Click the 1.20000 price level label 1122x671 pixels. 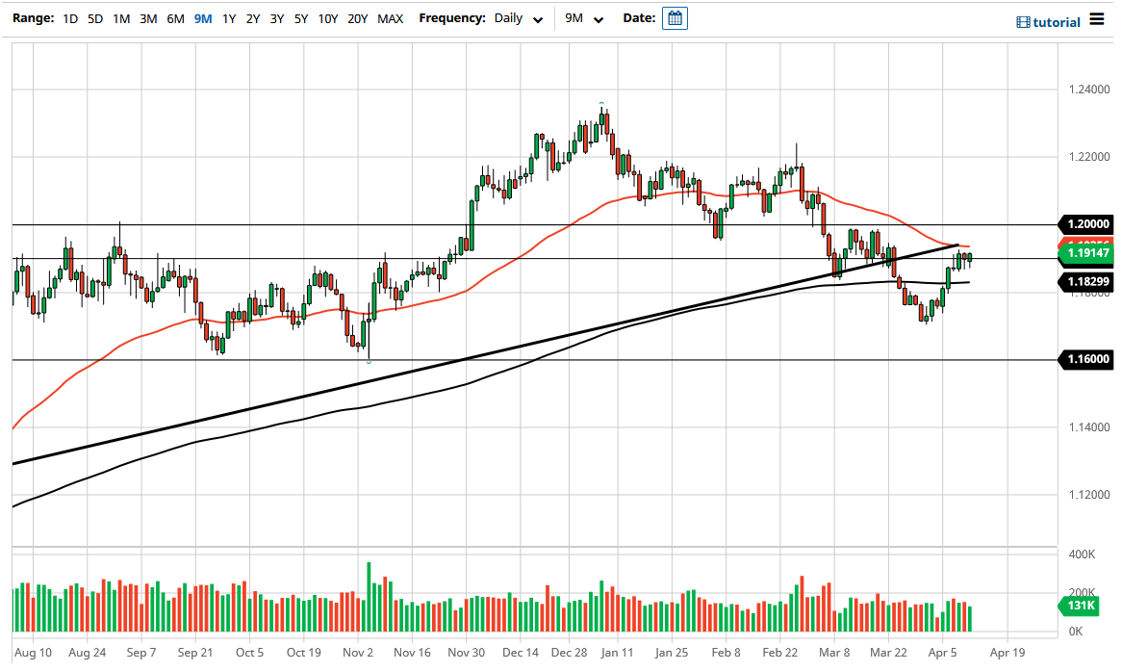click(1087, 224)
